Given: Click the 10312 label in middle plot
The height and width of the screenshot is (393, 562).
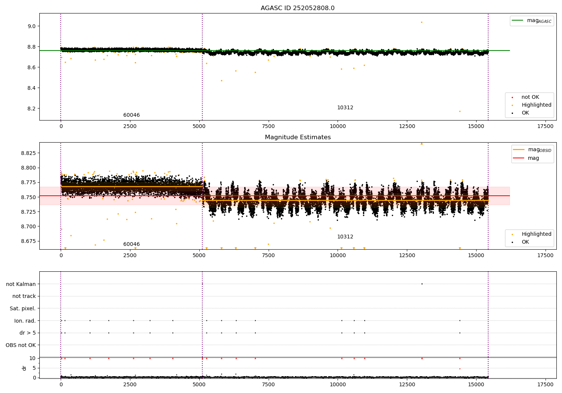Looking at the screenshot, I should click(x=345, y=237).
